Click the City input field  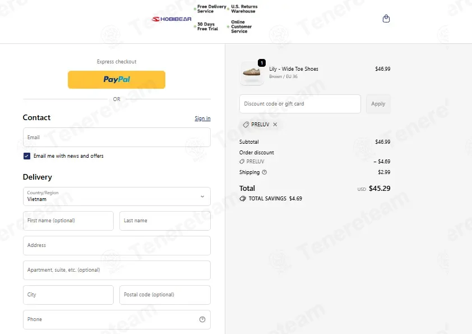coord(68,295)
